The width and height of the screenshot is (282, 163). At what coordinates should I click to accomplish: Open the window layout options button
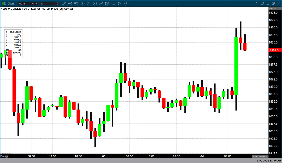pyautogui.click(x=262, y=3)
